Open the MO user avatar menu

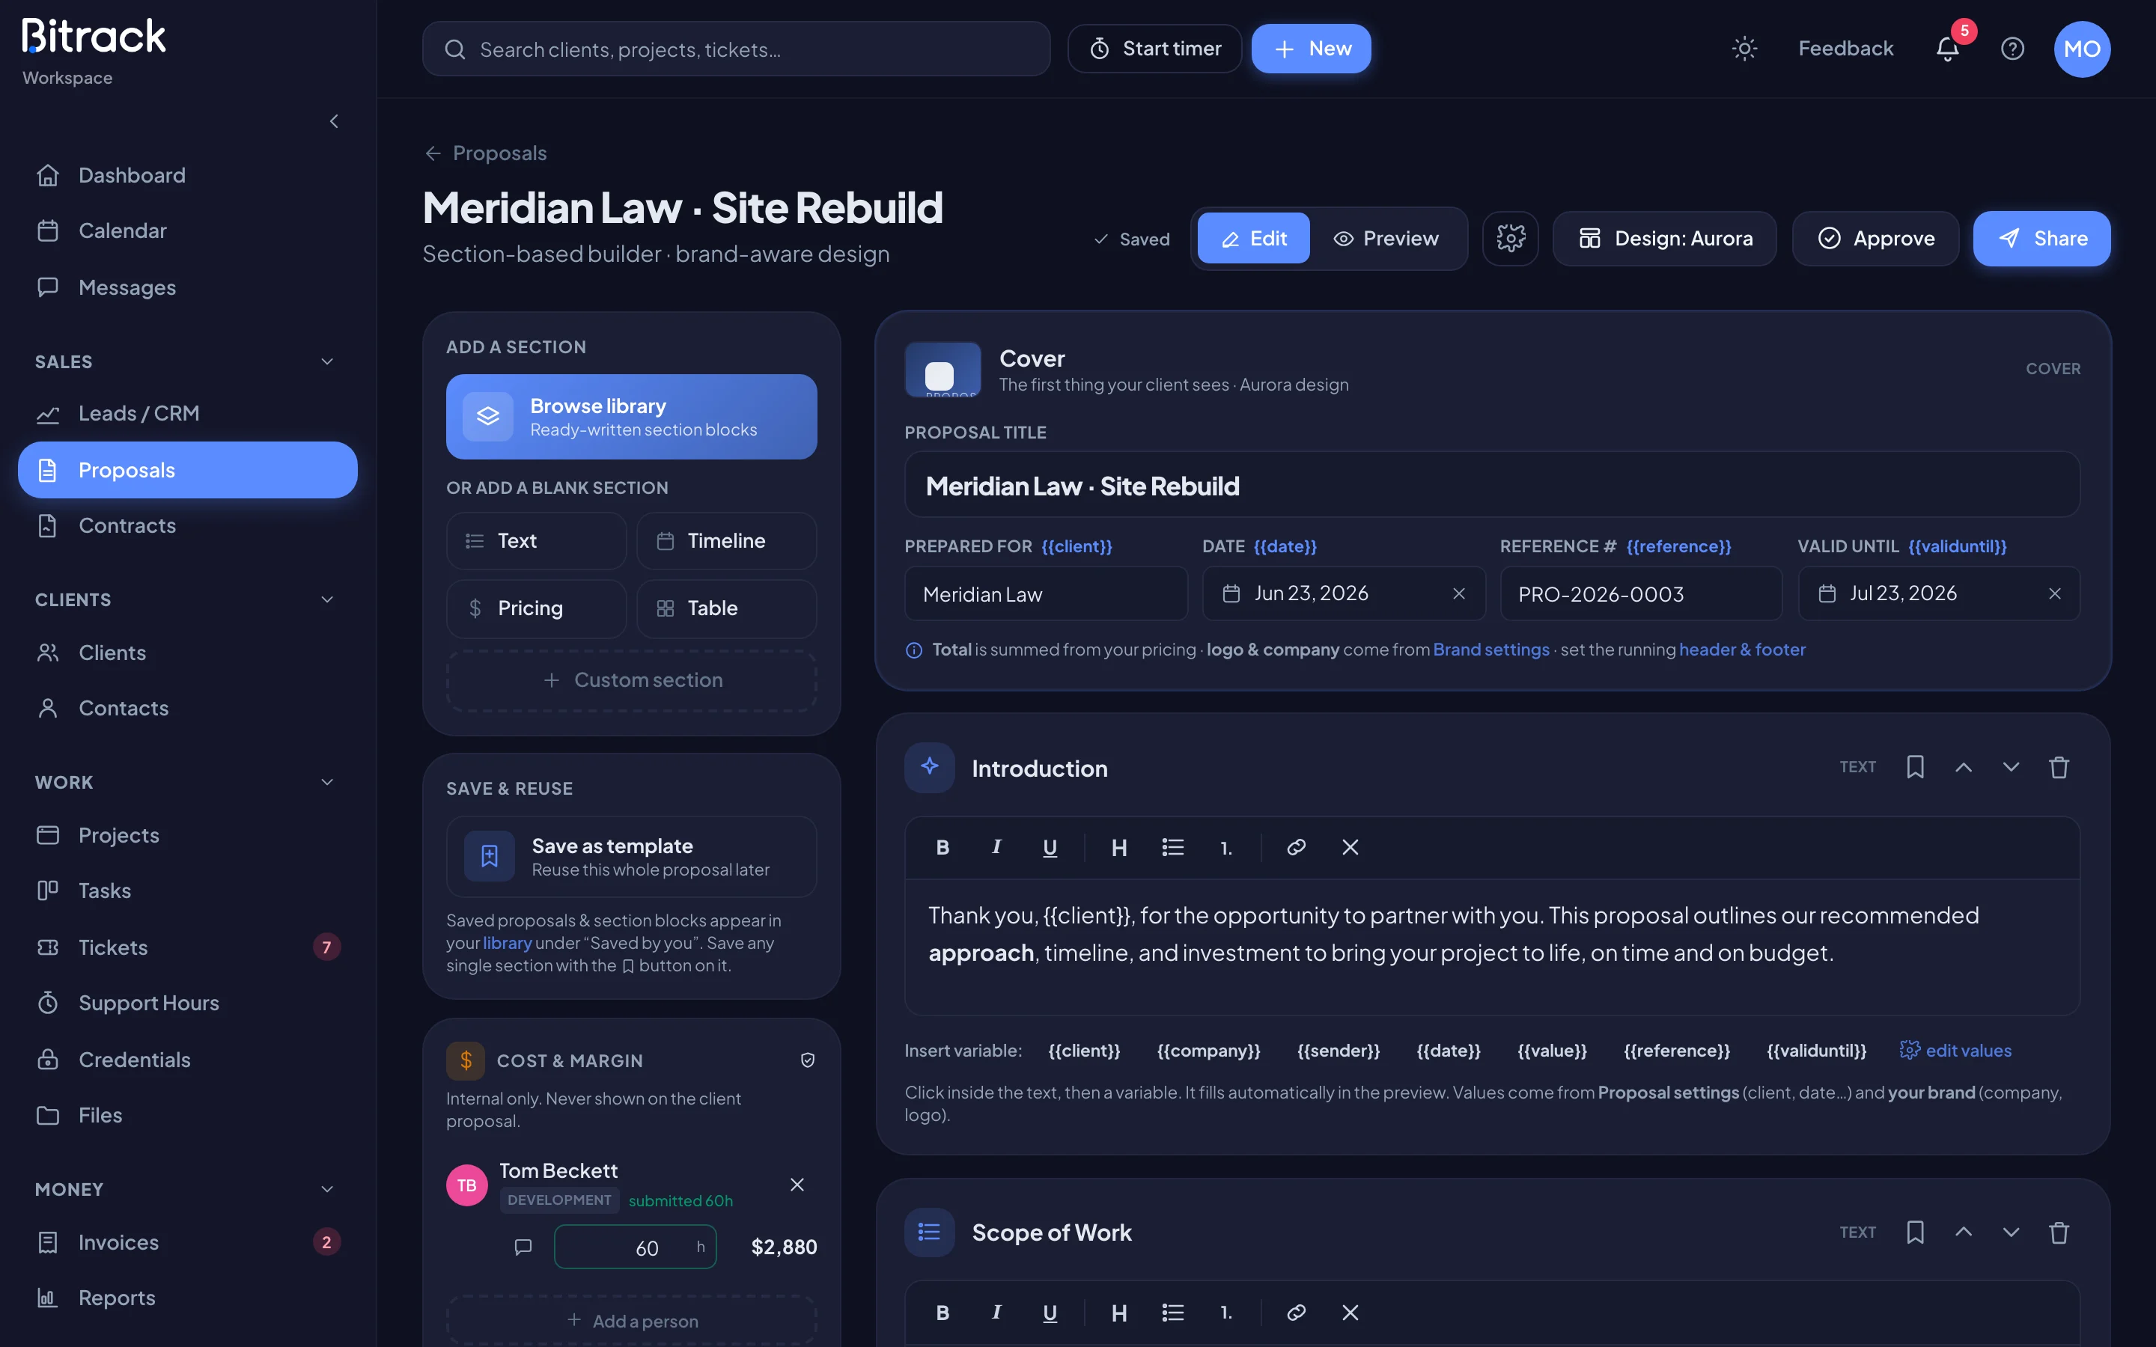(2081, 48)
